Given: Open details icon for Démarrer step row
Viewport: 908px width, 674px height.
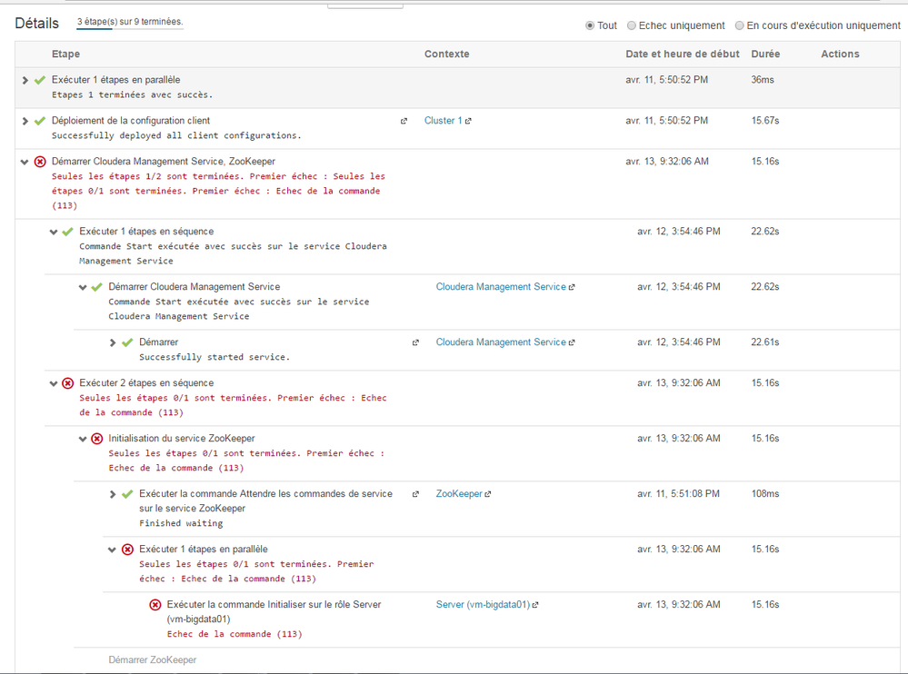Looking at the screenshot, I should point(416,342).
